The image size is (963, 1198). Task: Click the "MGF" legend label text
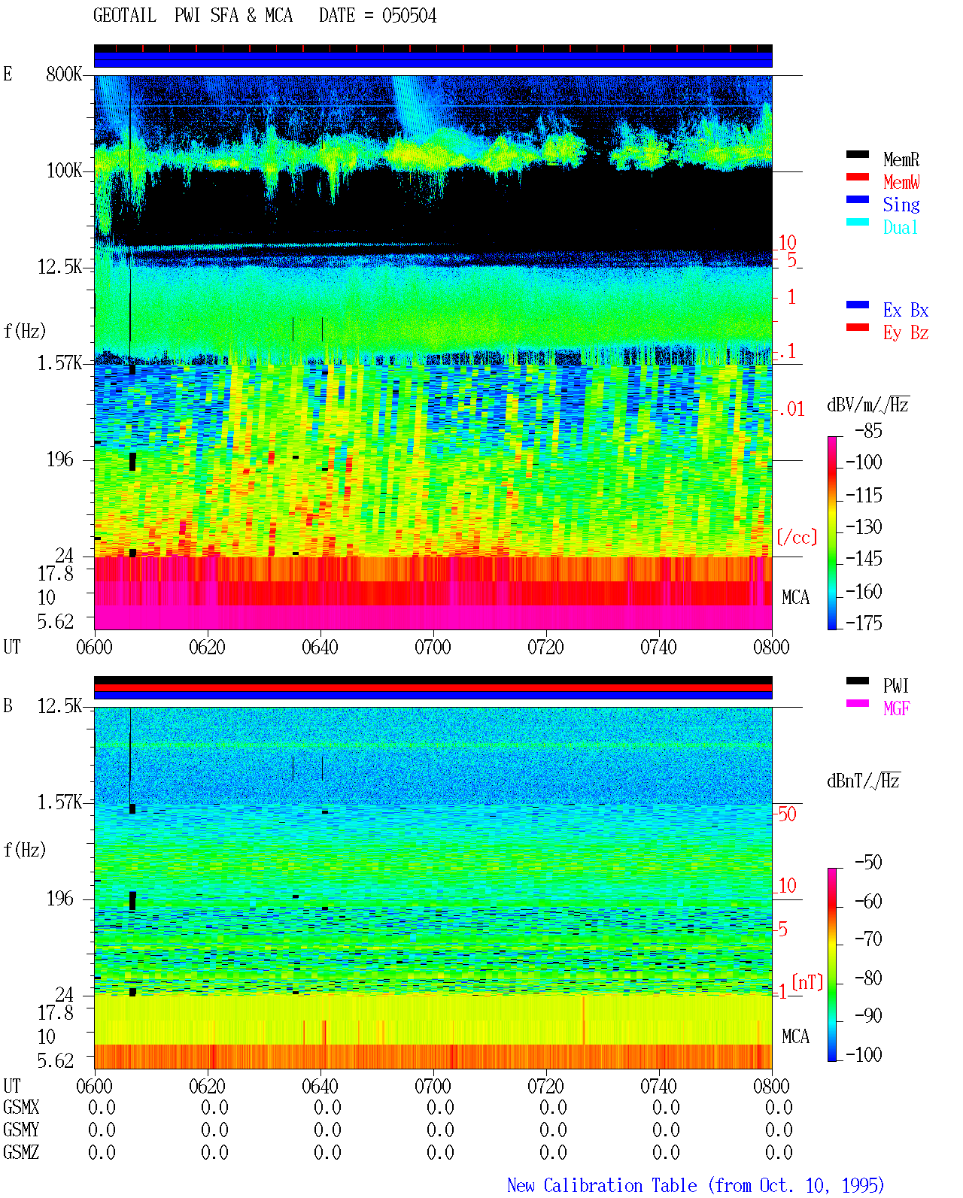click(x=897, y=708)
